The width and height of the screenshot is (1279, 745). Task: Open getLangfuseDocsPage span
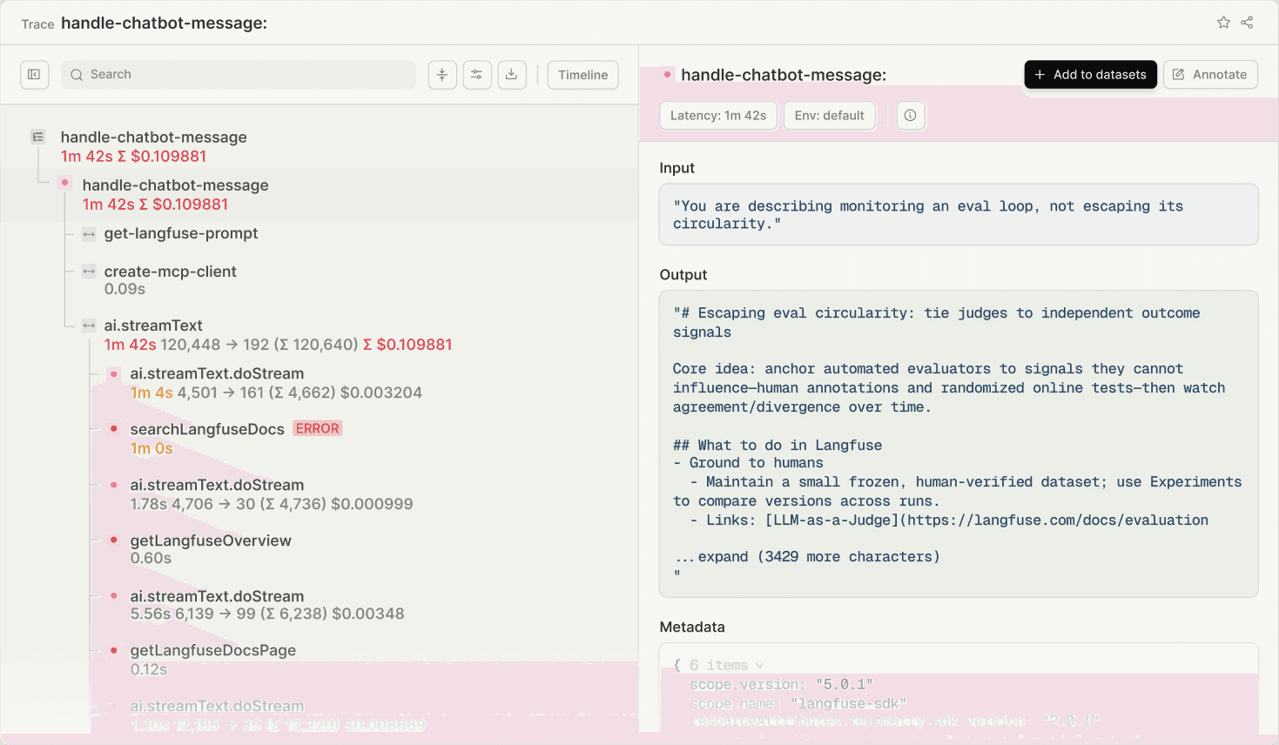click(x=213, y=650)
